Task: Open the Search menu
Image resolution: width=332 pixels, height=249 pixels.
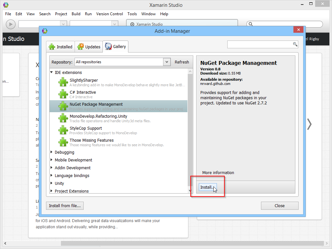Action: point(45,14)
